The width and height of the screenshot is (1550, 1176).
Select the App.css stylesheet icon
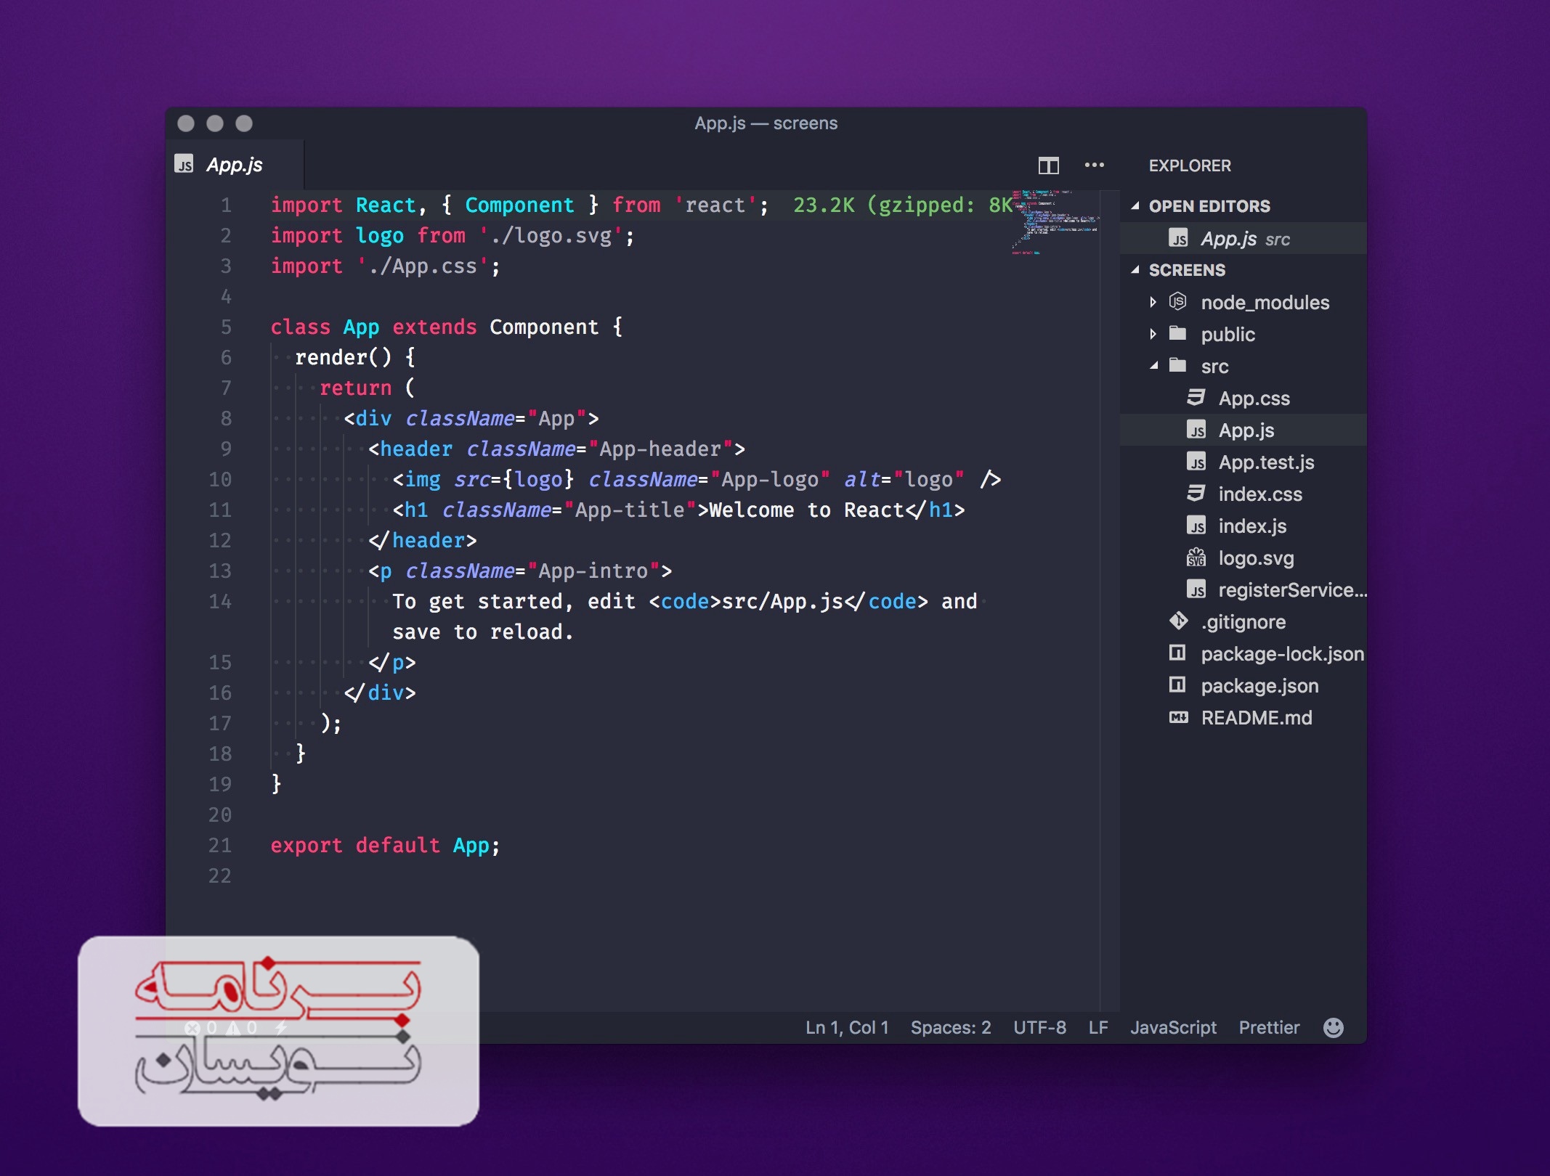pos(1198,398)
